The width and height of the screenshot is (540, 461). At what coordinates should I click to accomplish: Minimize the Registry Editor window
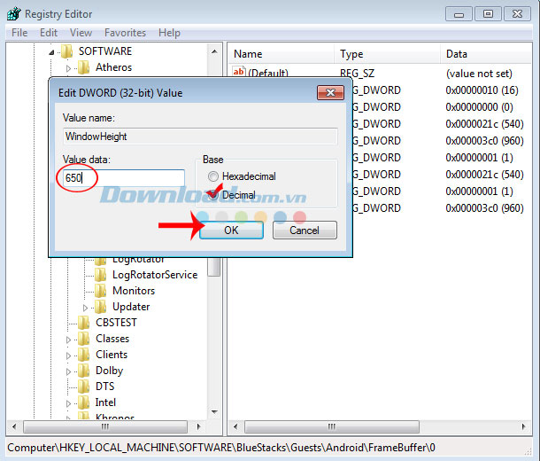459,14
